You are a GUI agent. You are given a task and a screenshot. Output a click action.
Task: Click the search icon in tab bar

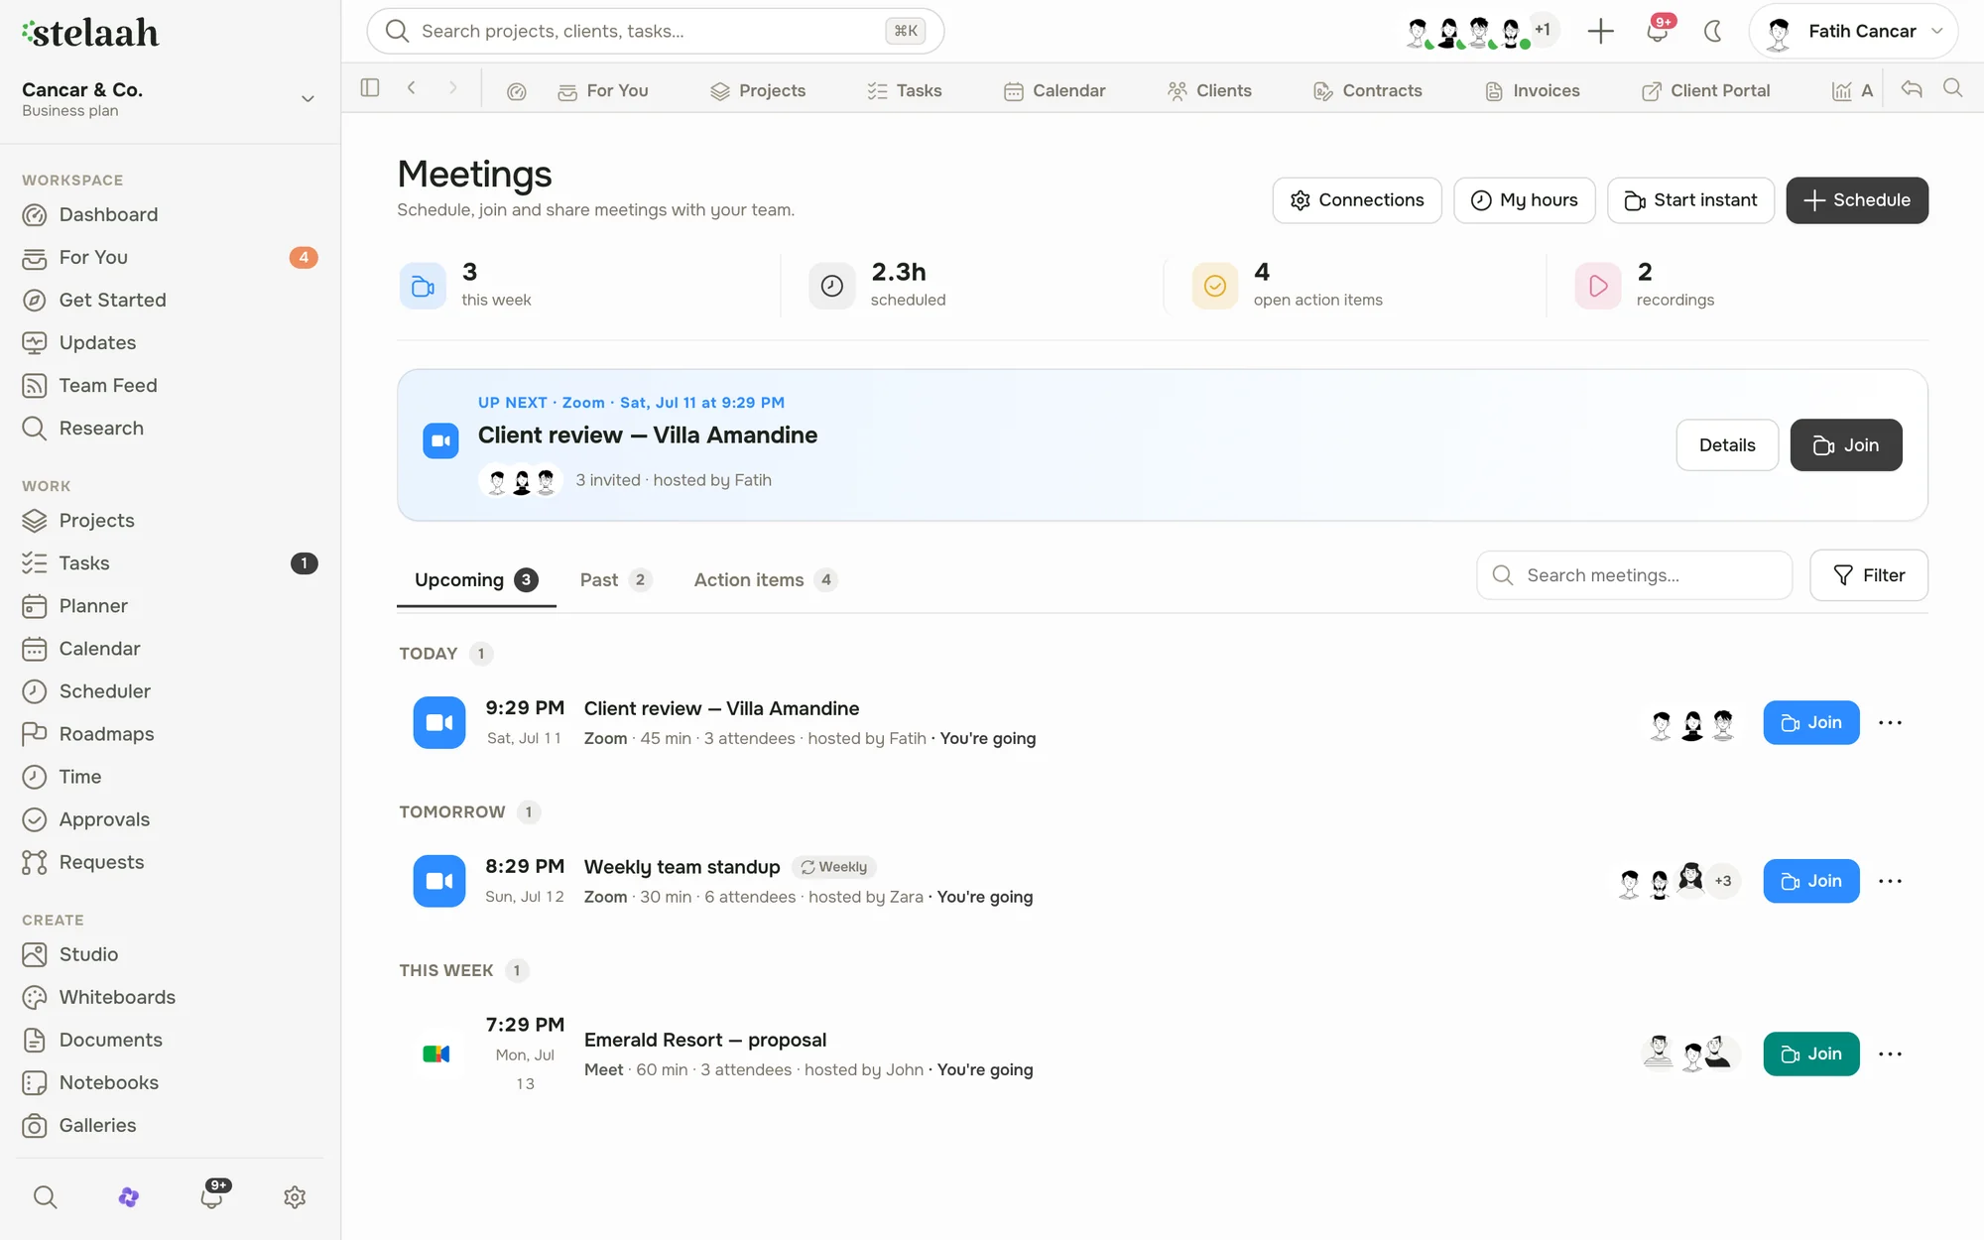[x=1953, y=88]
